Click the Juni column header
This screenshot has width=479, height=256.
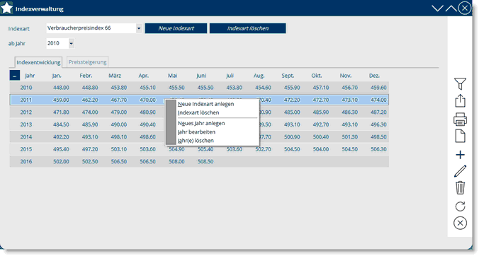click(x=201, y=76)
